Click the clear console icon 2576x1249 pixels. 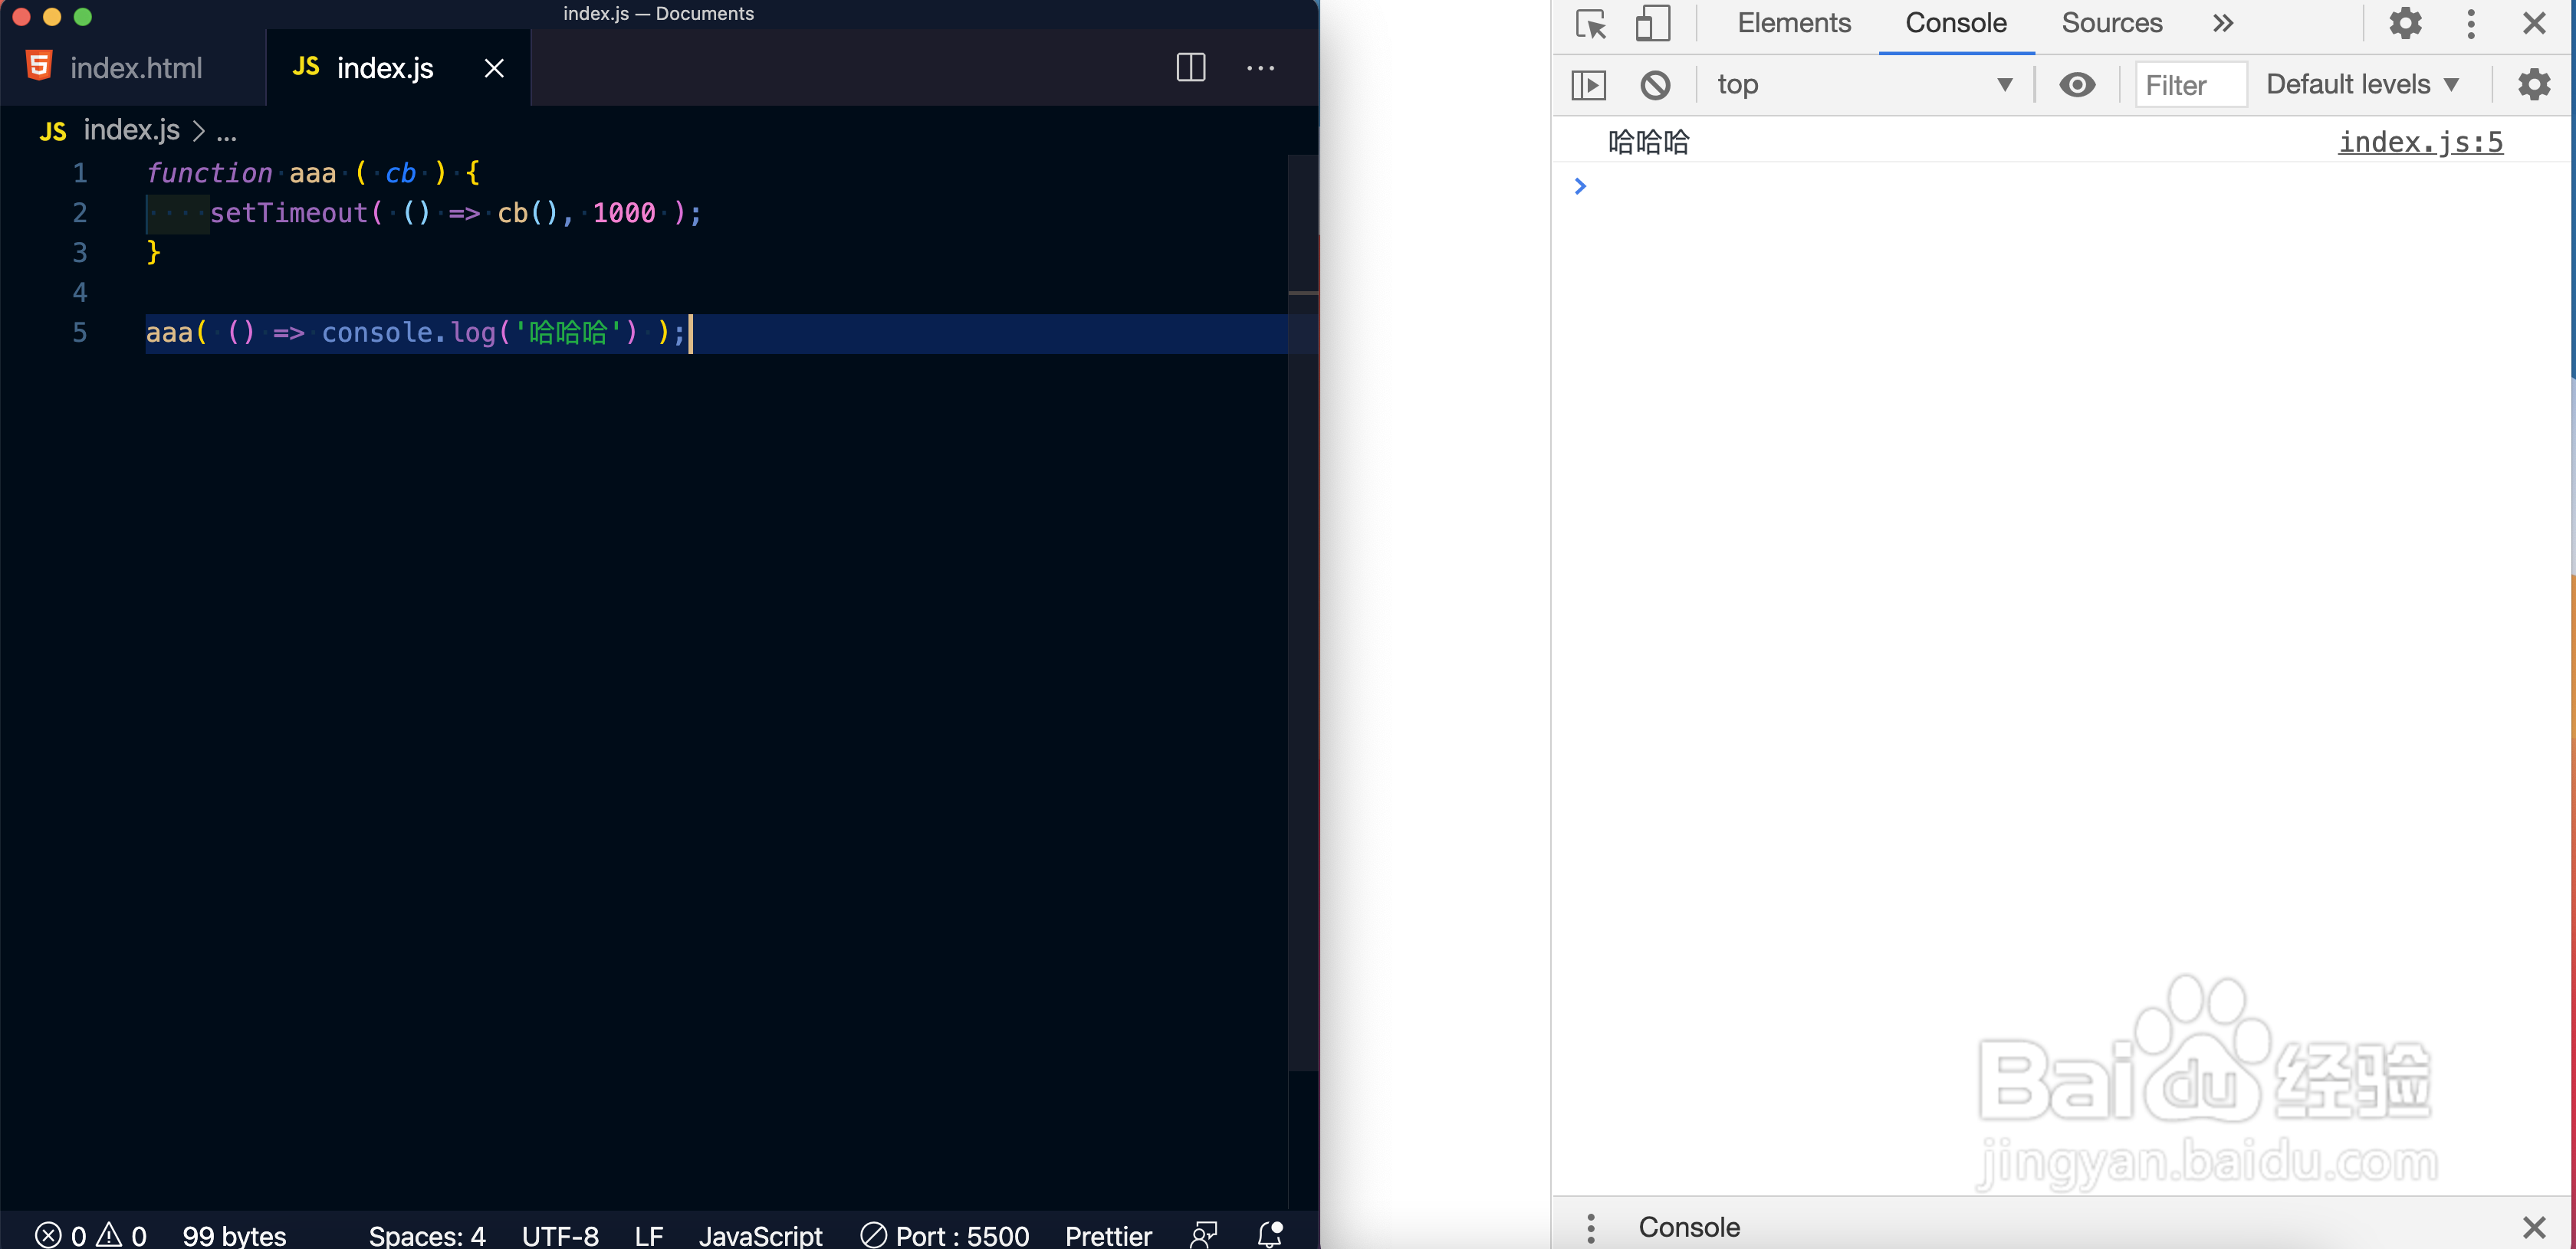1655,85
